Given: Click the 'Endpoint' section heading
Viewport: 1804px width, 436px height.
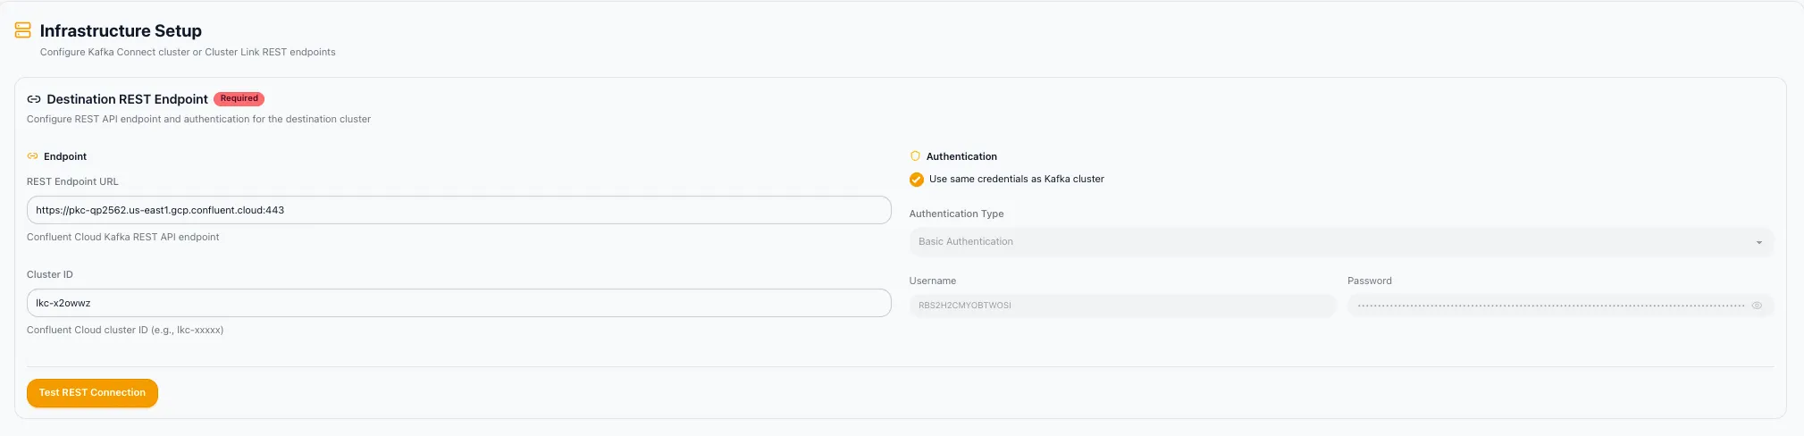Looking at the screenshot, I should coord(65,157).
